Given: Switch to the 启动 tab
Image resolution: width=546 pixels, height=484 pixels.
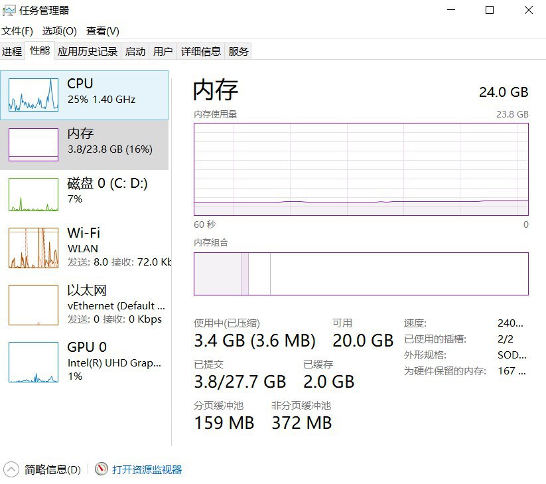Looking at the screenshot, I should [135, 51].
